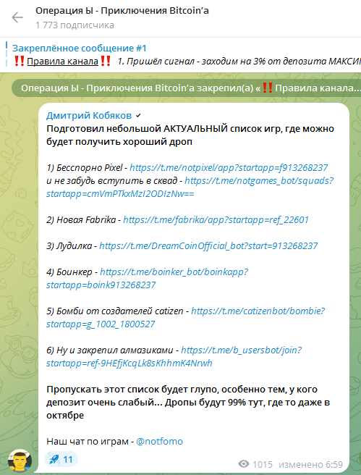Open author name Дмитрий Кобяков

coord(89,115)
